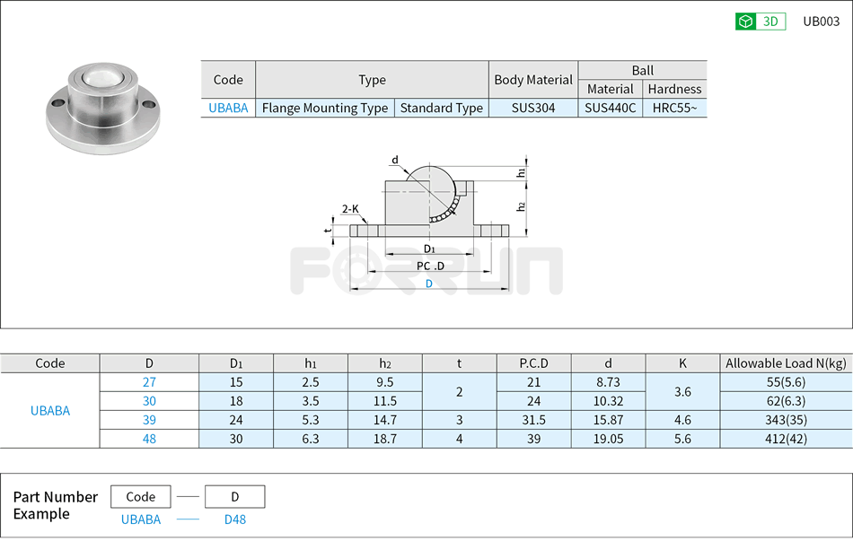Click the ball transfer unit product photo
The image size is (853, 541).
coord(103,108)
